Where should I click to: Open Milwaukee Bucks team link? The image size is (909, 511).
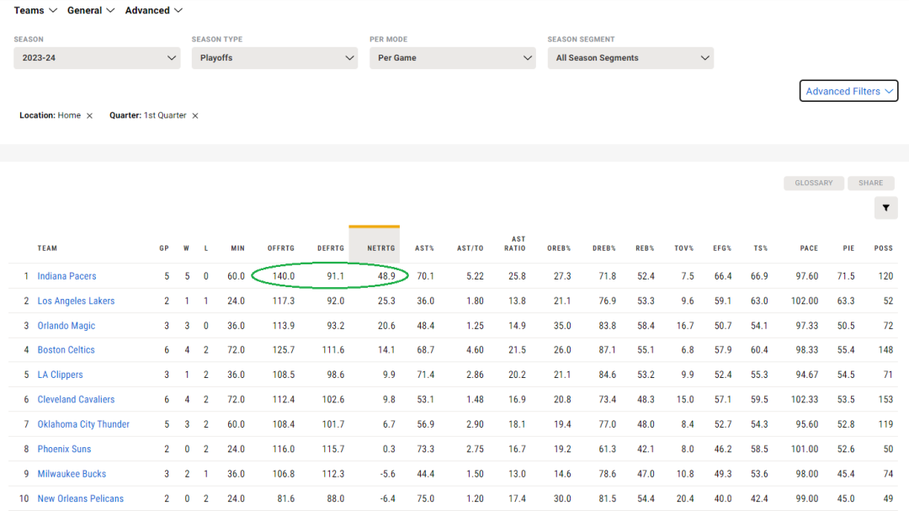pos(72,474)
